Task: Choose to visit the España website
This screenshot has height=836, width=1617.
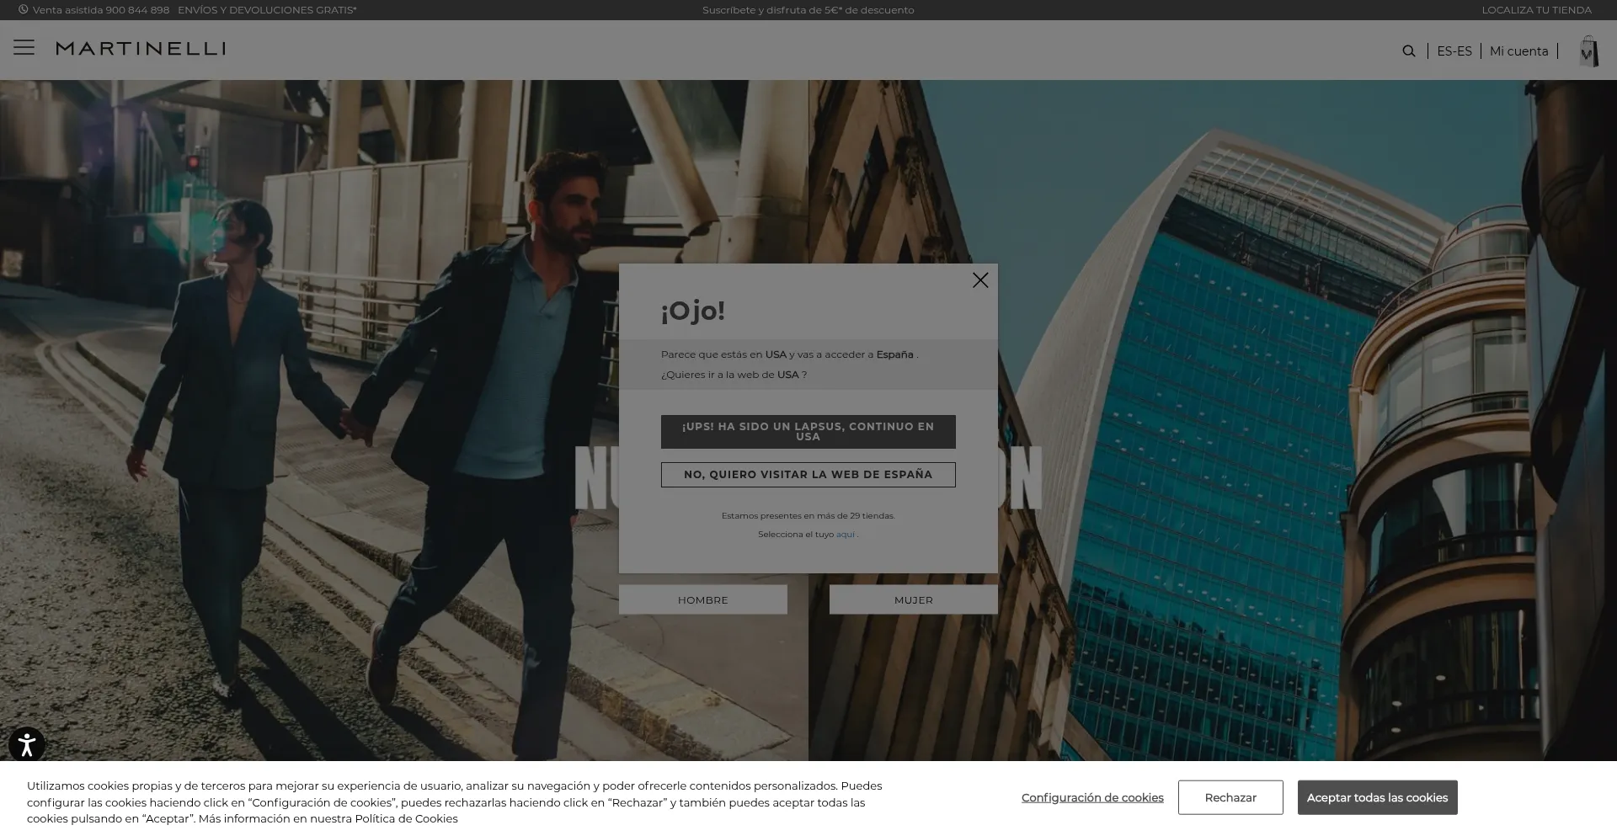Action: [x=808, y=475]
